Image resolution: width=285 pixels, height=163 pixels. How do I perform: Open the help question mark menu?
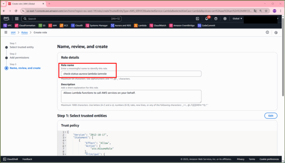pyautogui.click(x=216, y=19)
